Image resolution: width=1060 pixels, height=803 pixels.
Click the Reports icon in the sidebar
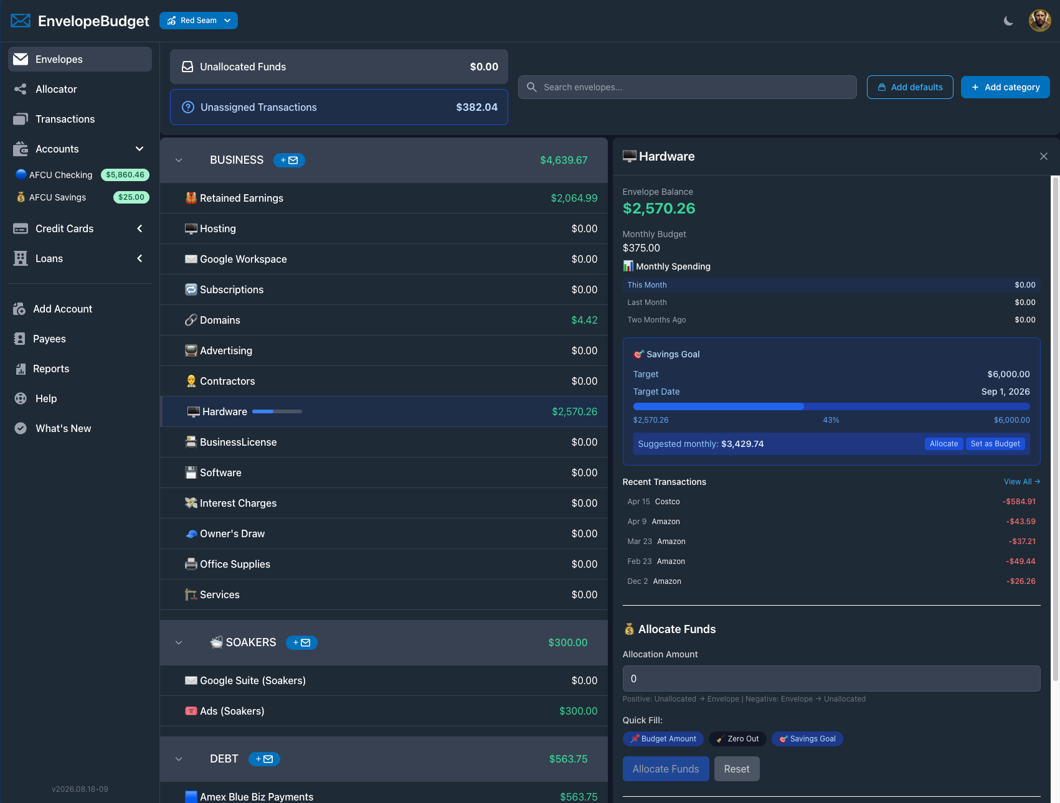(21, 369)
